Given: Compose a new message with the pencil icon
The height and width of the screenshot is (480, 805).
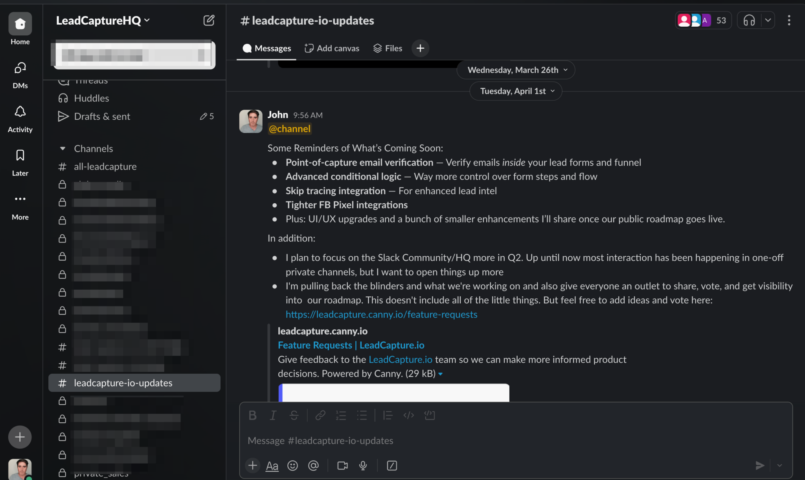Looking at the screenshot, I should click(x=209, y=20).
